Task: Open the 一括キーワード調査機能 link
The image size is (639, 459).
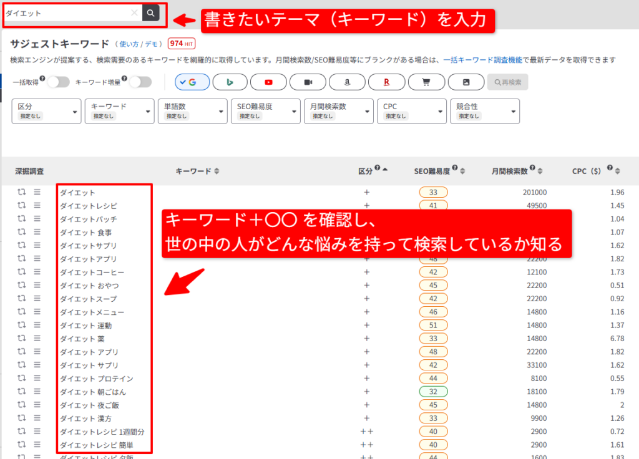Action: (482, 60)
